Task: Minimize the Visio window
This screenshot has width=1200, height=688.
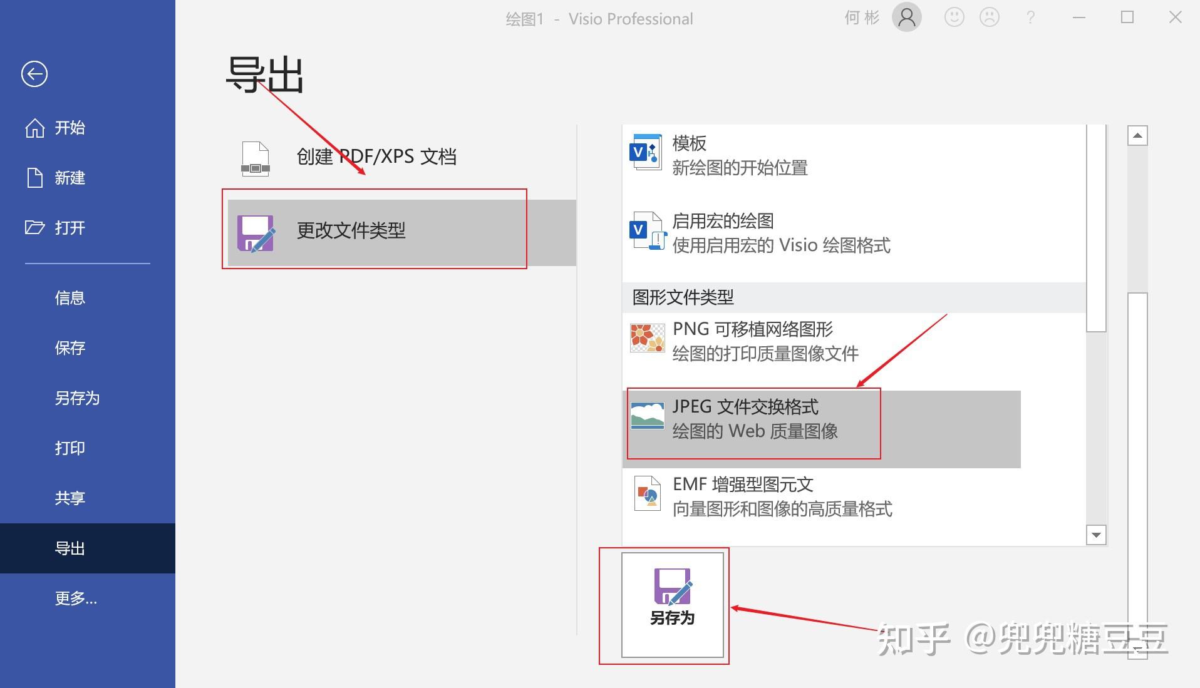Action: click(x=1079, y=18)
